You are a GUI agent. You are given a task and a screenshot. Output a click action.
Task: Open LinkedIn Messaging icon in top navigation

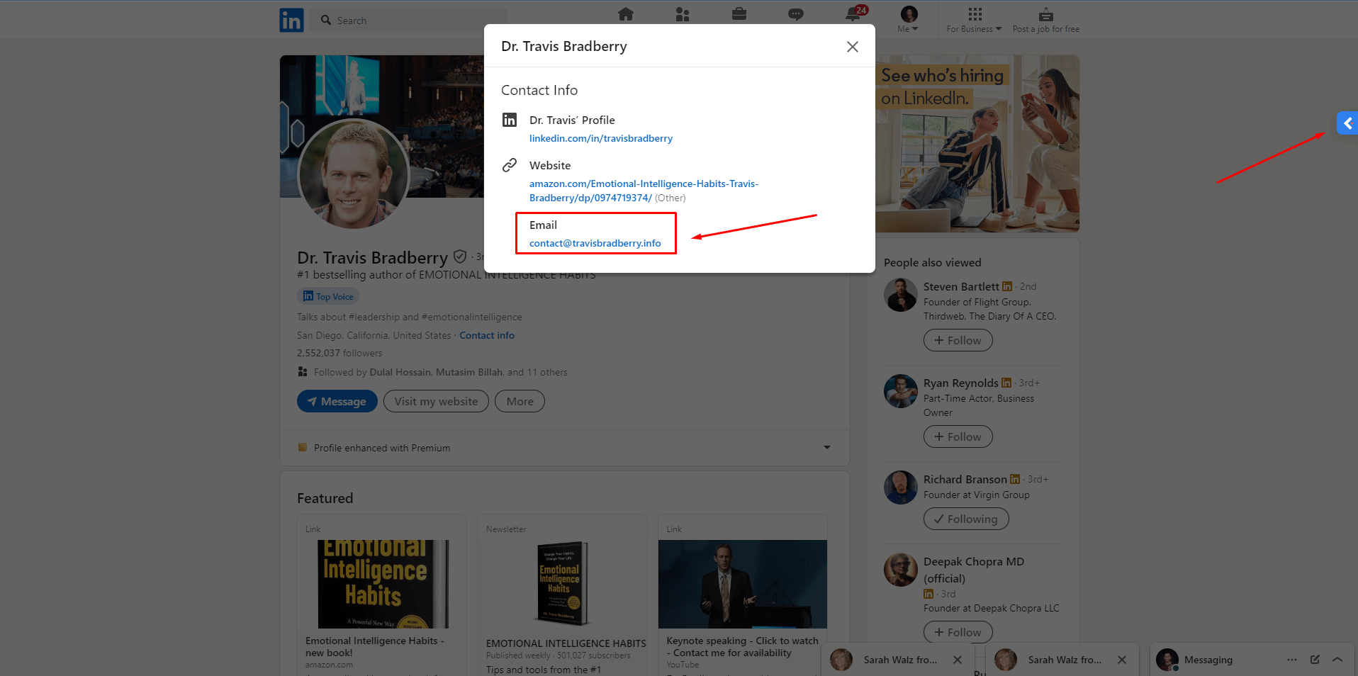point(796,14)
